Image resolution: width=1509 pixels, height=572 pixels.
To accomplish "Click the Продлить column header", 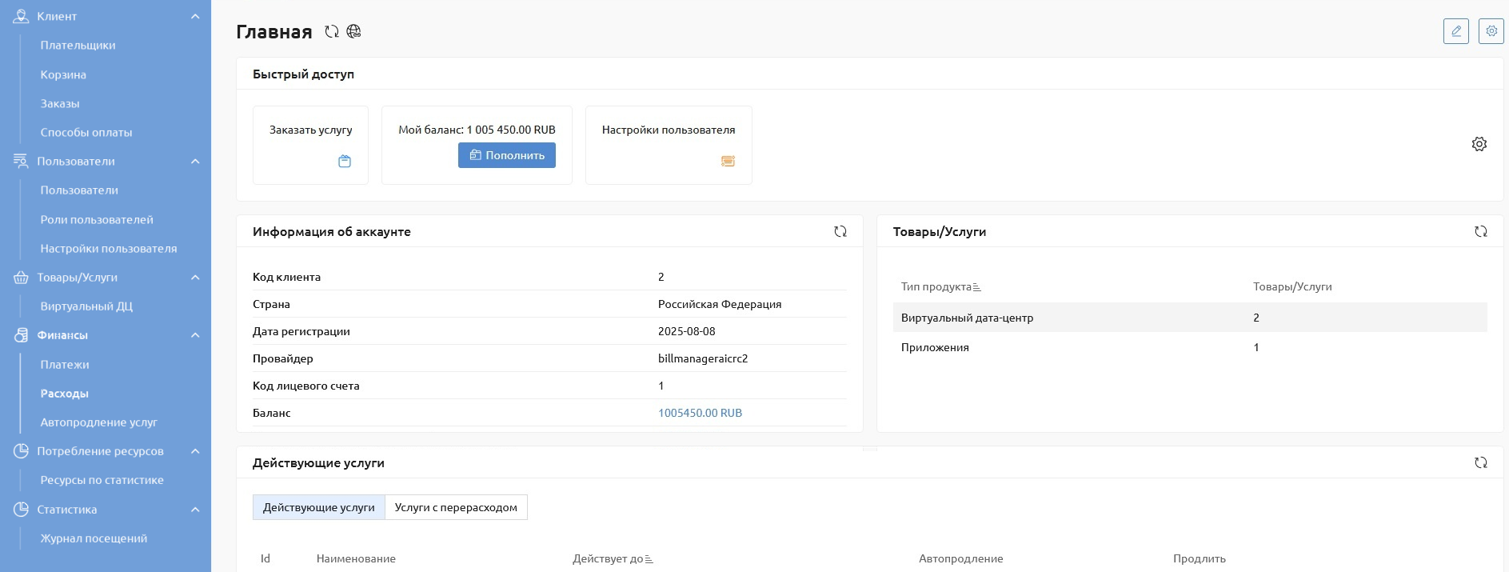I will (x=1199, y=558).
